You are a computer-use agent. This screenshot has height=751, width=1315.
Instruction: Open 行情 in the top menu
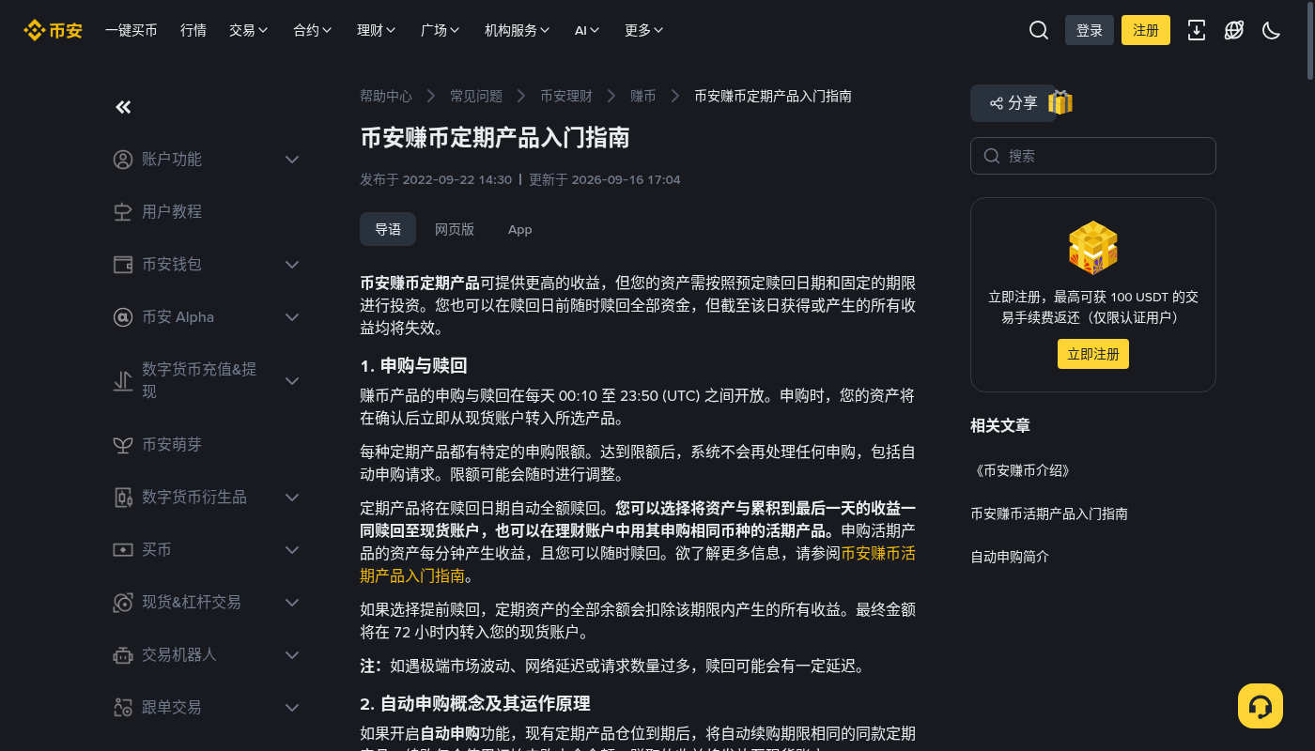[193, 30]
